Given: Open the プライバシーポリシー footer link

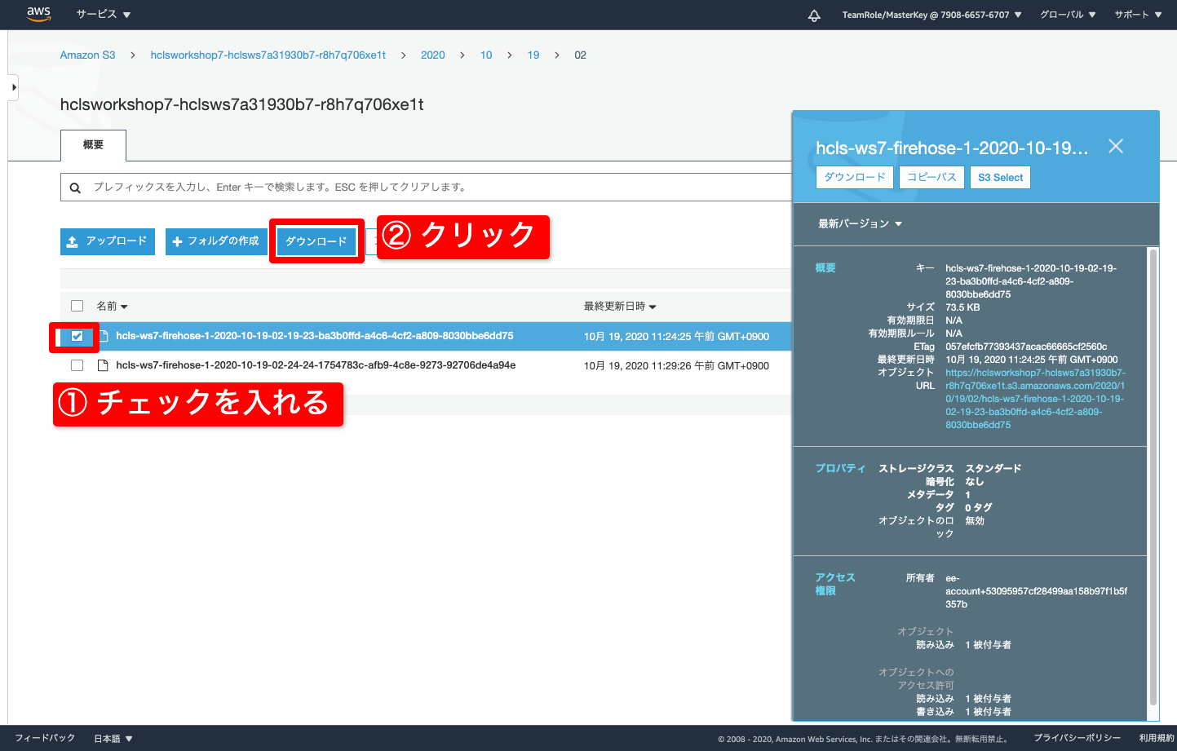Looking at the screenshot, I should click(1077, 738).
